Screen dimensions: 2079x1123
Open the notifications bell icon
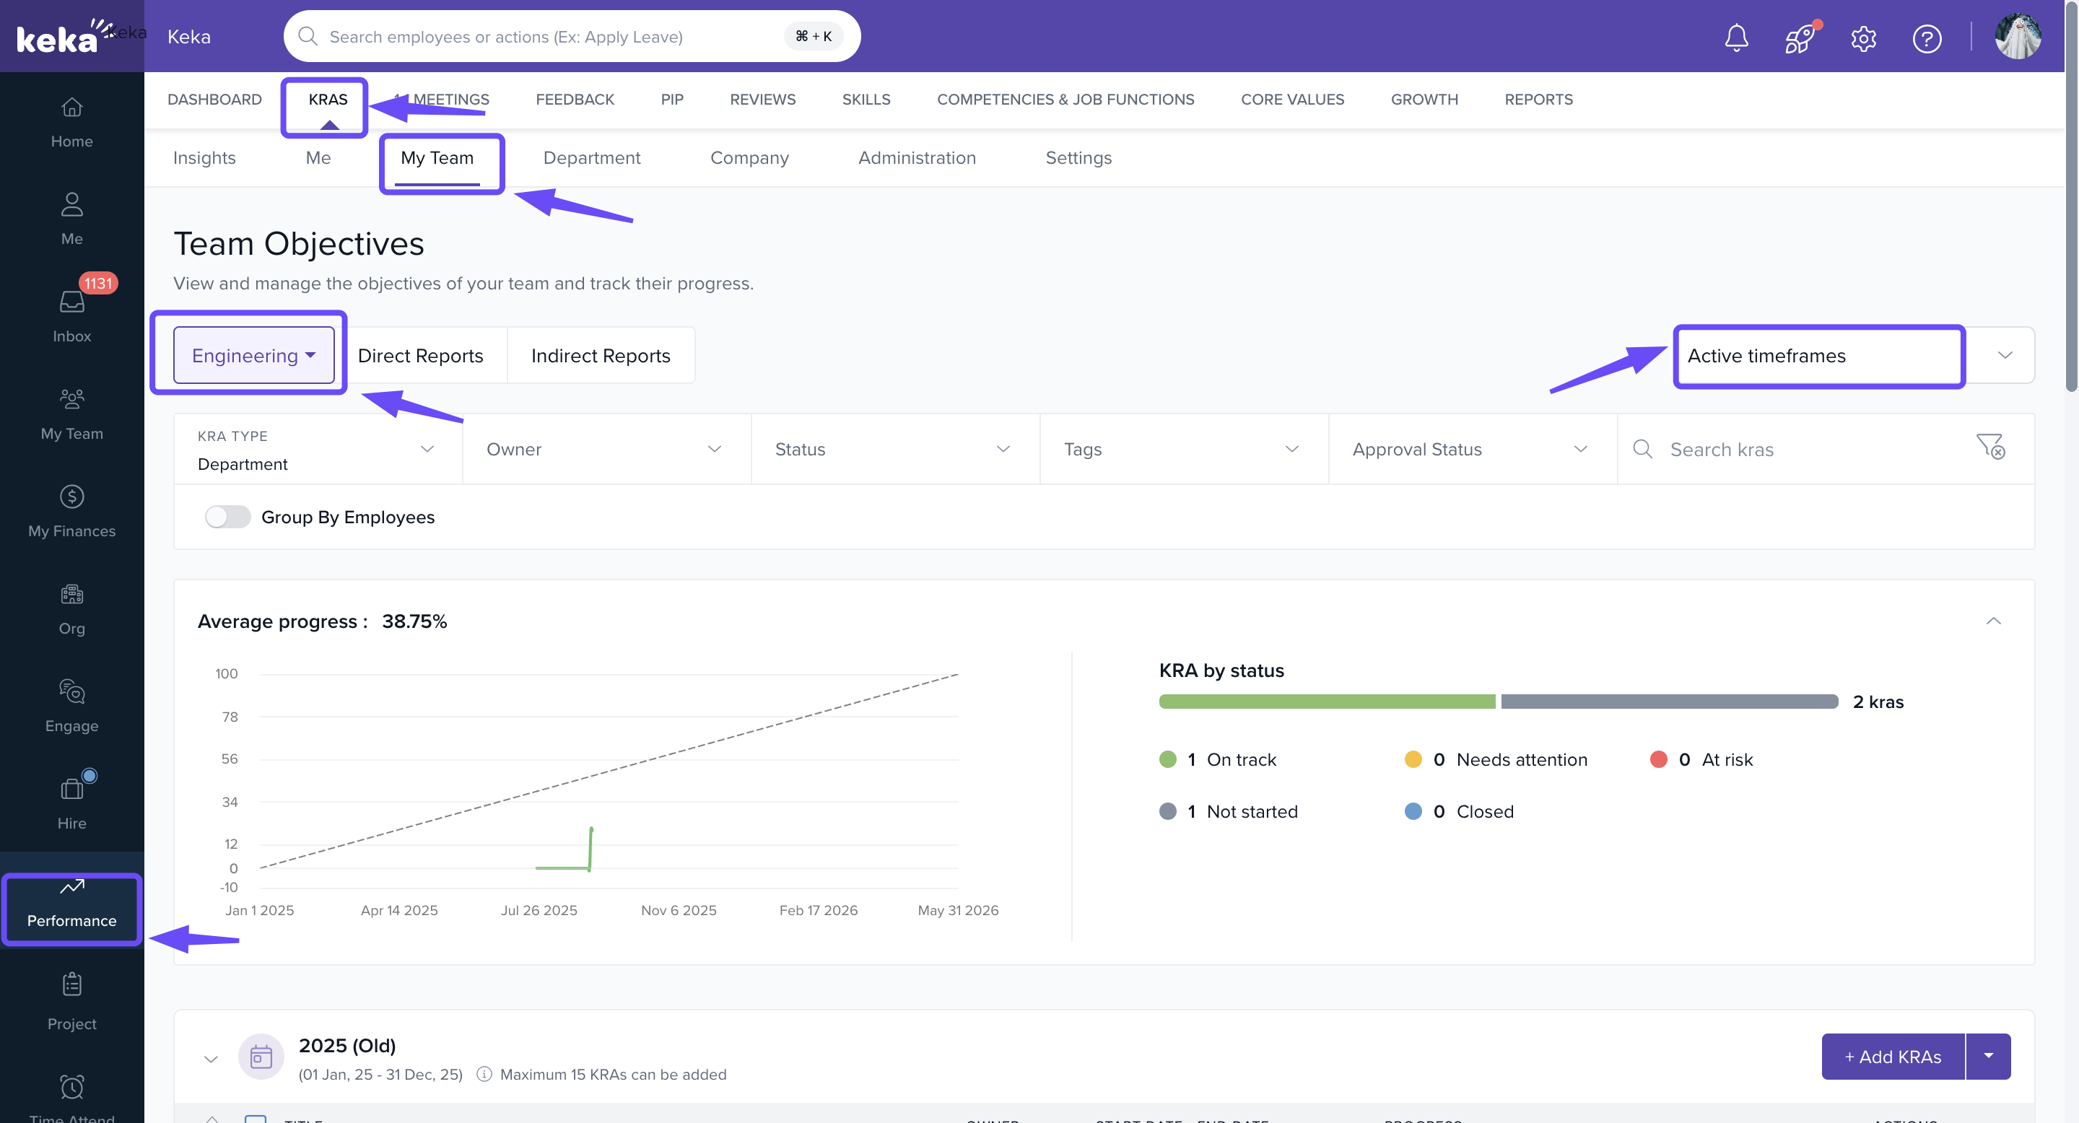pos(1736,38)
